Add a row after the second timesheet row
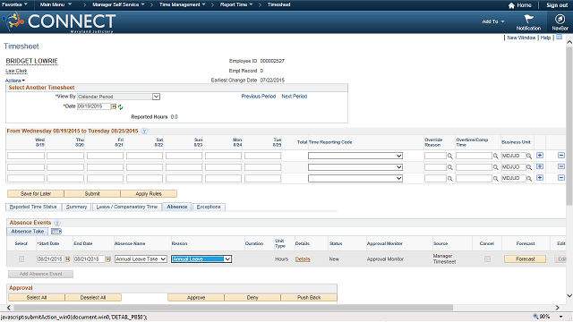The height and width of the screenshot is (322, 573). pos(540,166)
